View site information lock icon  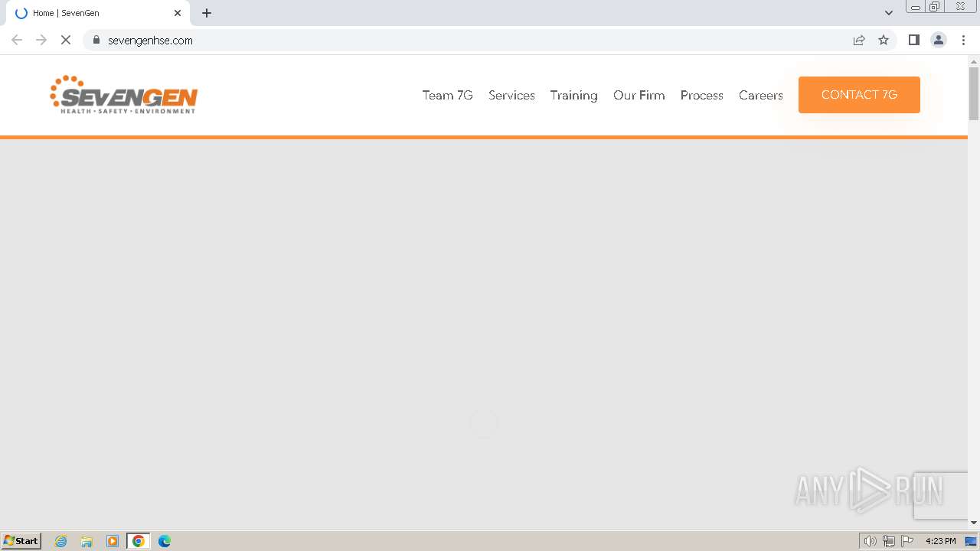click(x=96, y=40)
